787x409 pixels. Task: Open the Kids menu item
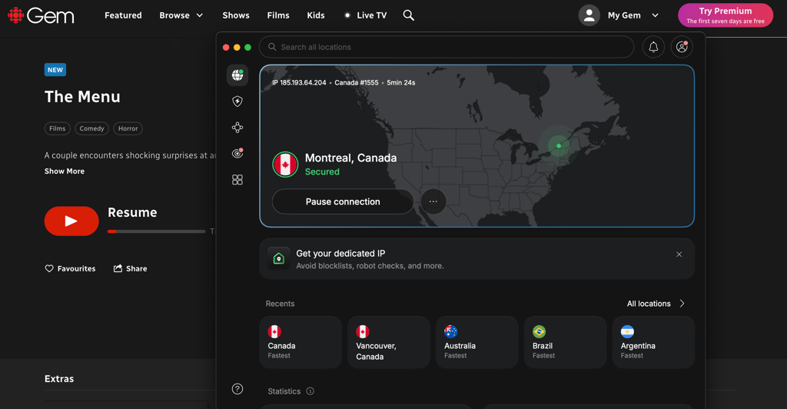click(316, 15)
